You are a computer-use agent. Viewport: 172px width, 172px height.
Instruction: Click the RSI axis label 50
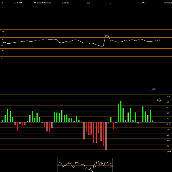pos(2,45)
